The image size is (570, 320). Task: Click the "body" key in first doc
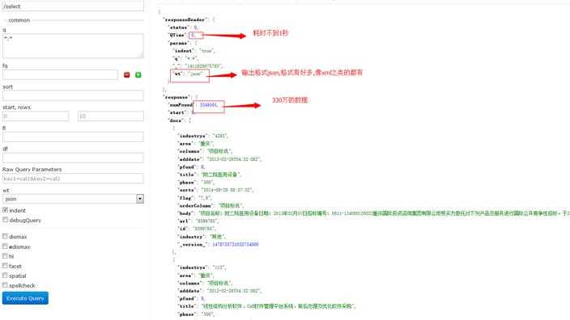(x=185, y=213)
